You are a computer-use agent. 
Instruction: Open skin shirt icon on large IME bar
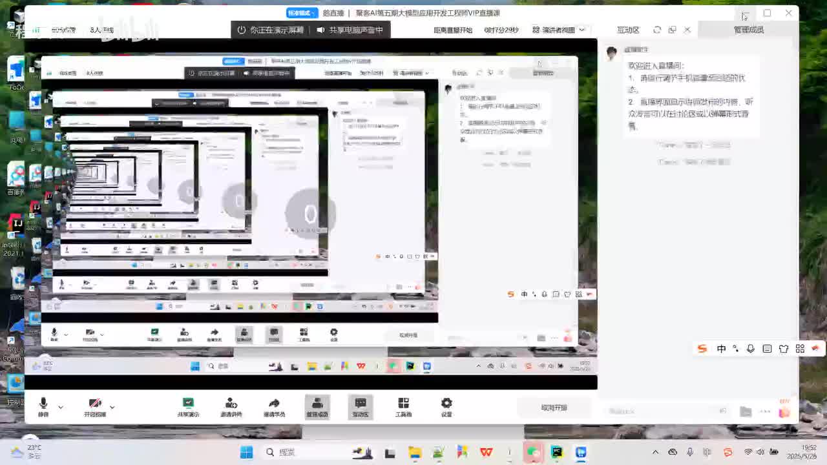[x=784, y=349]
